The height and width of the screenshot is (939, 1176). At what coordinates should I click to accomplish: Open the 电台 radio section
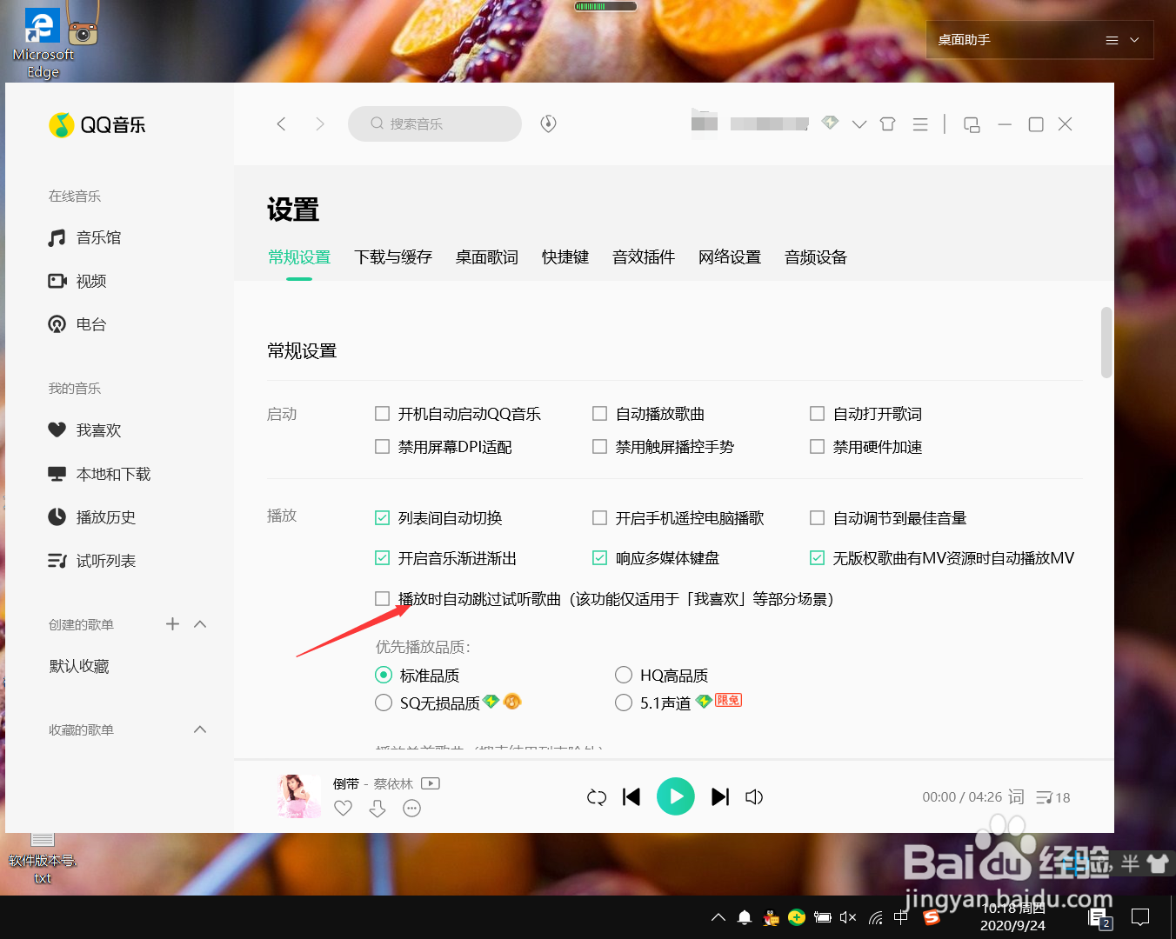77,324
